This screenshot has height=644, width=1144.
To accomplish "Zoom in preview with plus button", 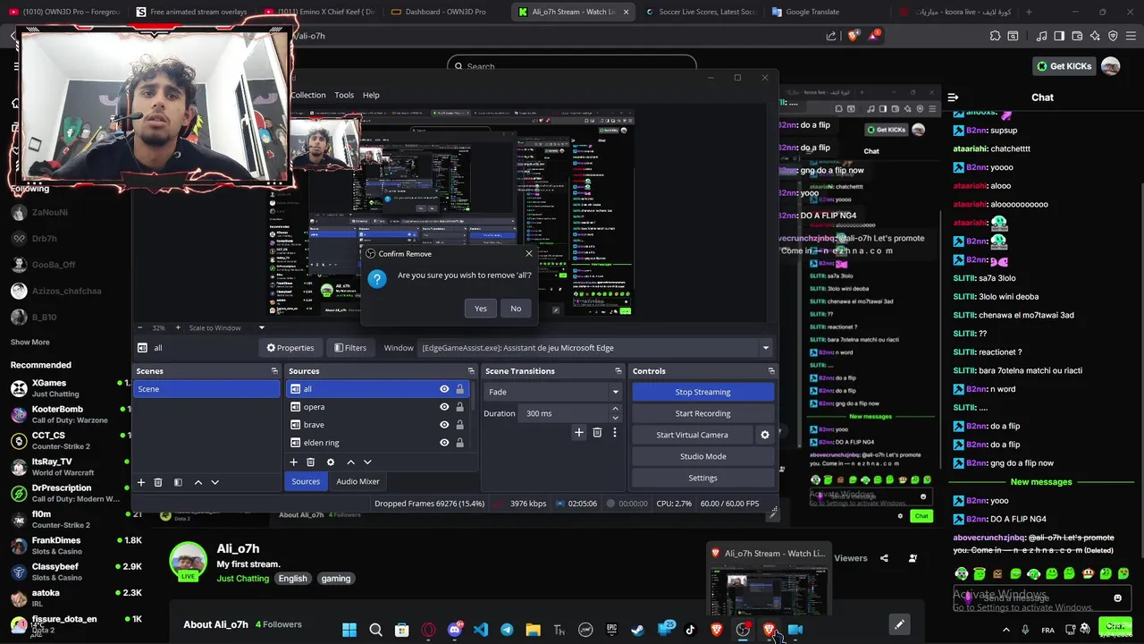I will 178,327.
